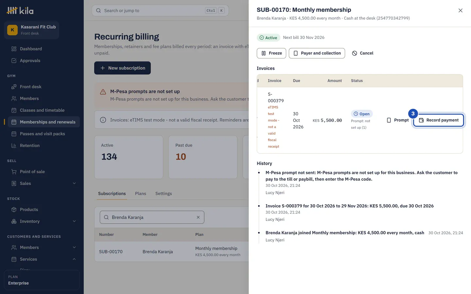Click the Kasarani Fit Club workspace switcher
The width and height of the screenshot is (471, 294).
click(32, 30)
